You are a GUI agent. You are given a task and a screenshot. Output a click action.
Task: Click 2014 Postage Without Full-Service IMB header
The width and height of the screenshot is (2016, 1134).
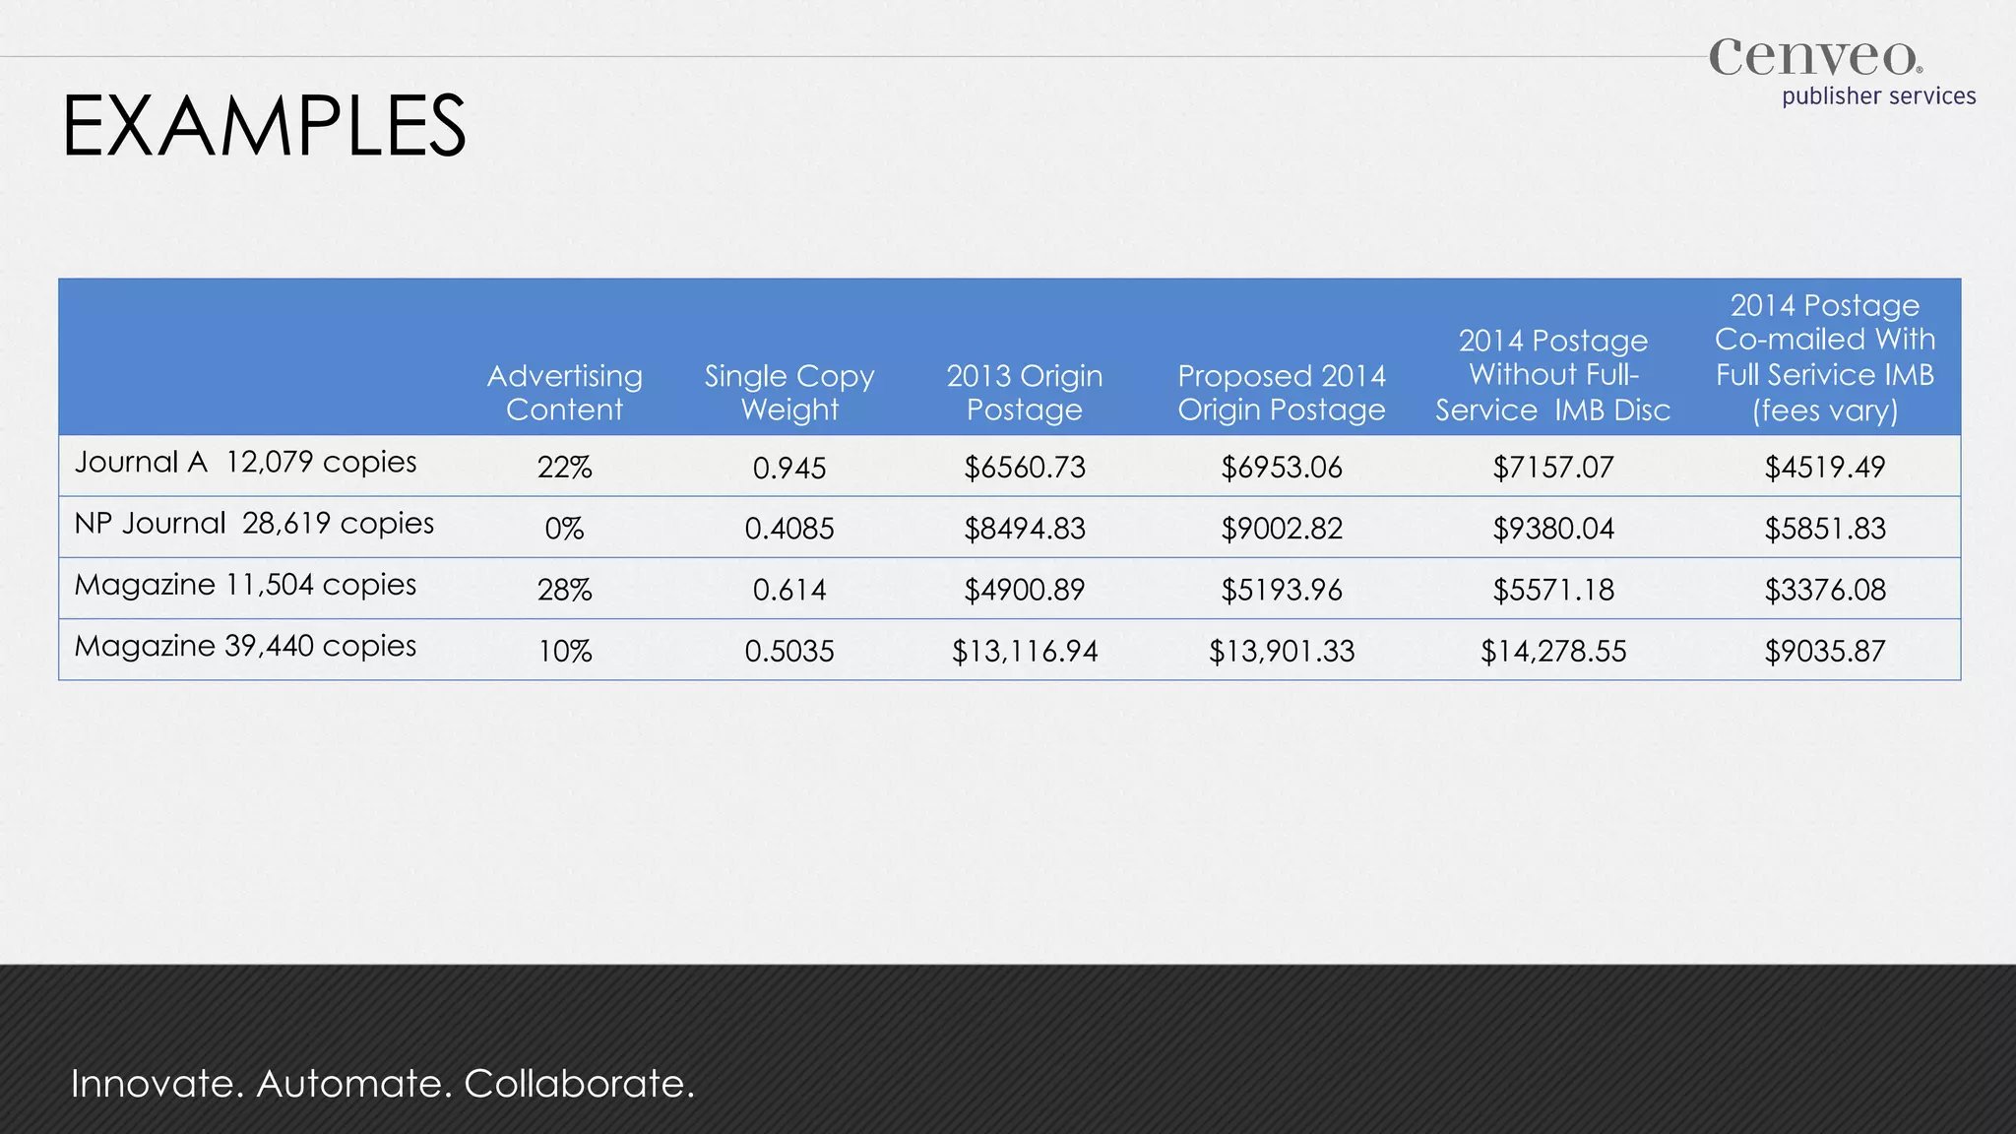[1552, 375]
